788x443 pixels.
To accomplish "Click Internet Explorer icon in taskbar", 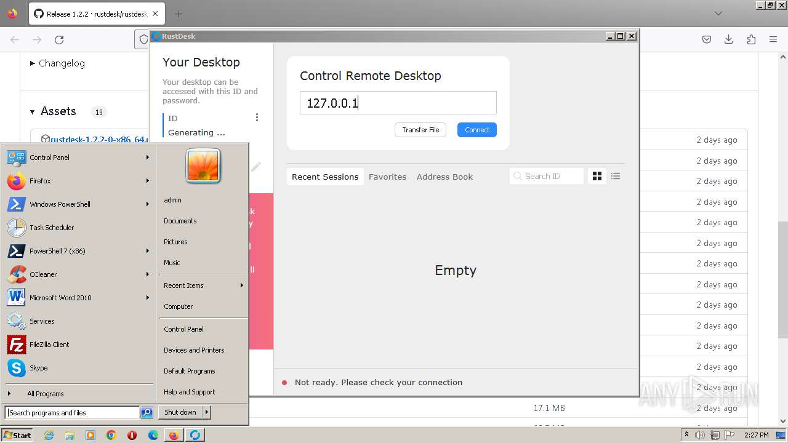I will (x=49, y=435).
